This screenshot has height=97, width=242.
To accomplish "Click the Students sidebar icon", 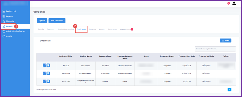I will pos(4,21).
